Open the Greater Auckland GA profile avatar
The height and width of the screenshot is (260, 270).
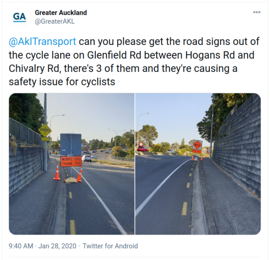tap(19, 17)
